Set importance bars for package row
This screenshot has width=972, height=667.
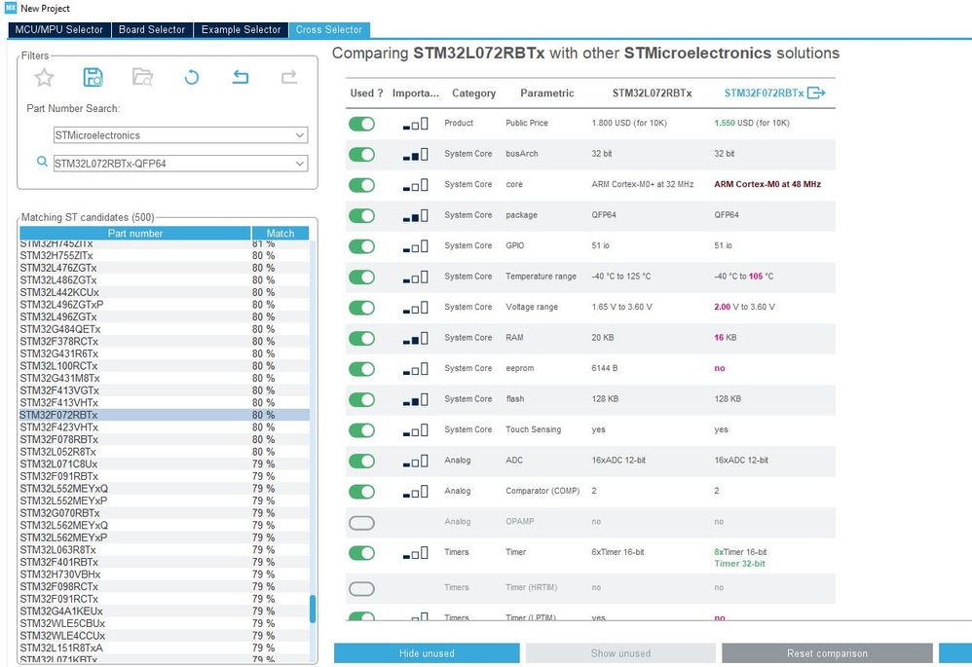point(415,216)
